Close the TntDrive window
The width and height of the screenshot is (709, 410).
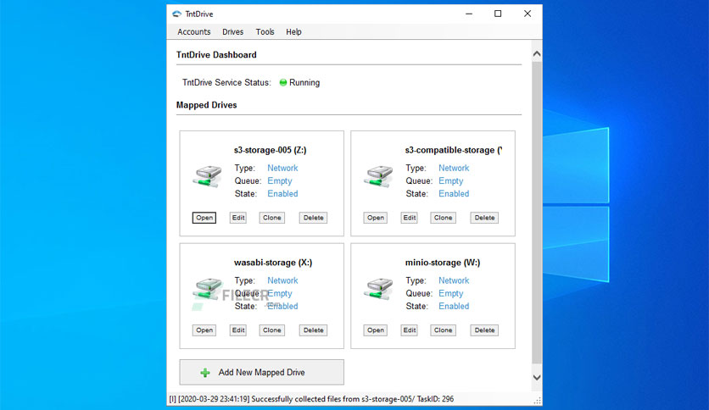tap(528, 14)
